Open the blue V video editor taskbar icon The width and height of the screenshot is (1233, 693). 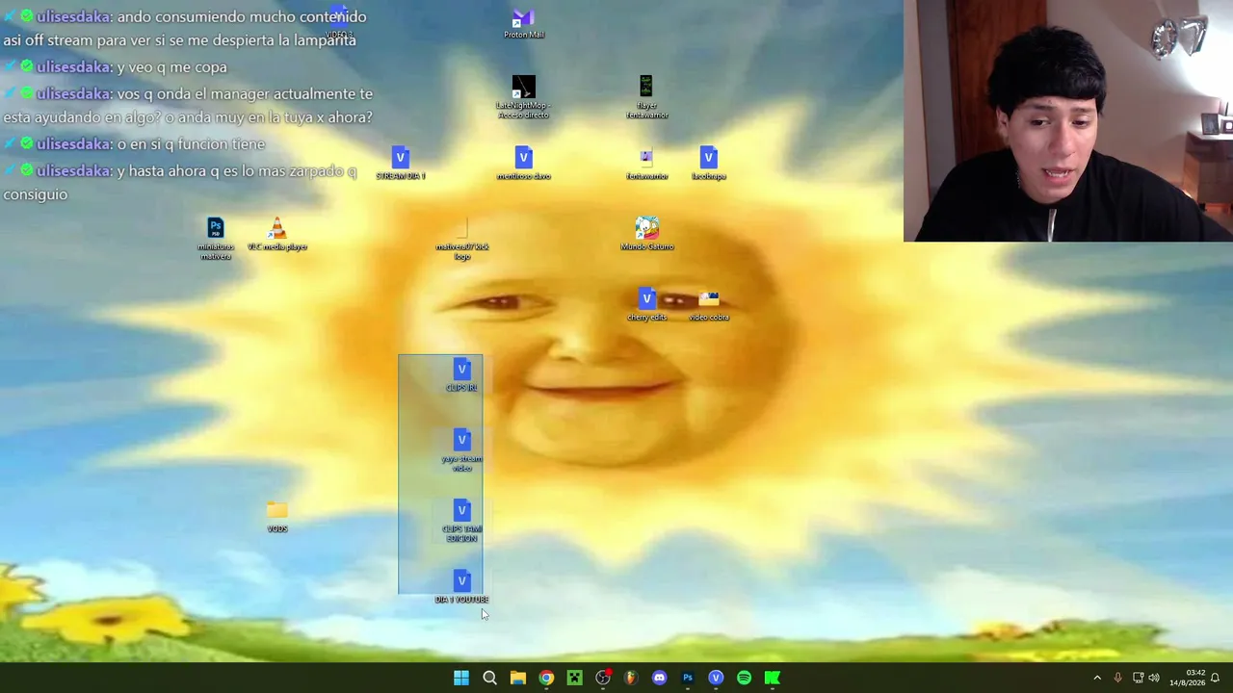[716, 678]
